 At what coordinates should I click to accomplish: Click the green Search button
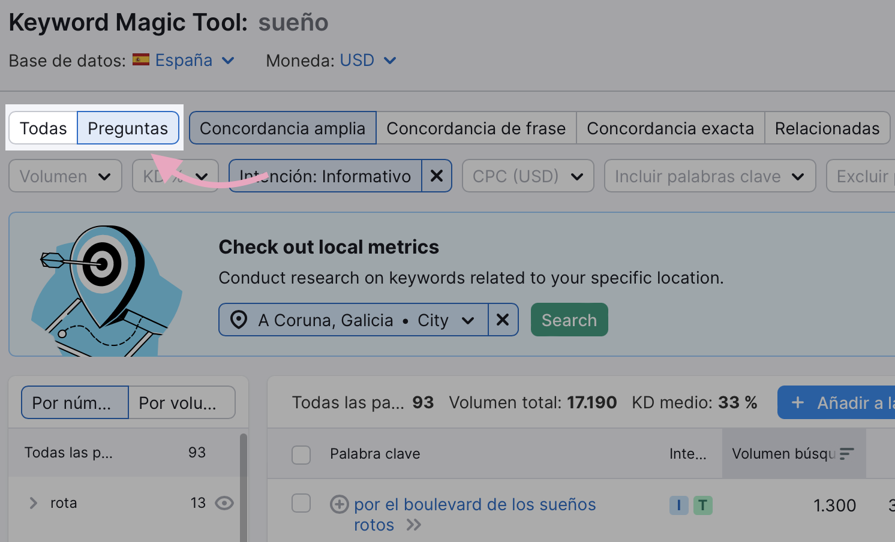(569, 320)
